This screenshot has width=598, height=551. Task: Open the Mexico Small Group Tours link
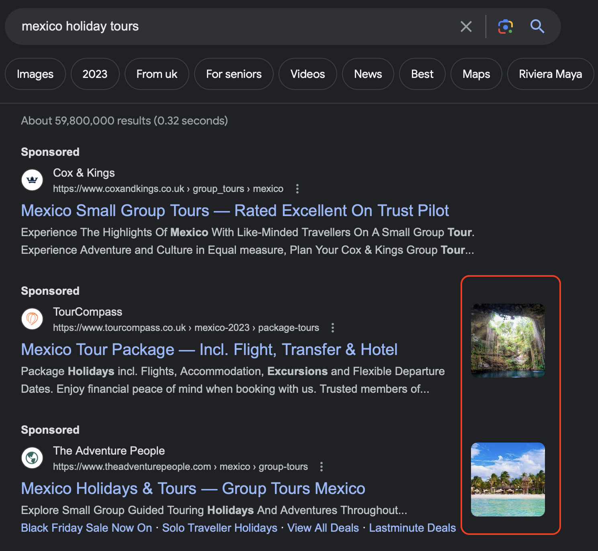pyautogui.click(x=235, y=211)
